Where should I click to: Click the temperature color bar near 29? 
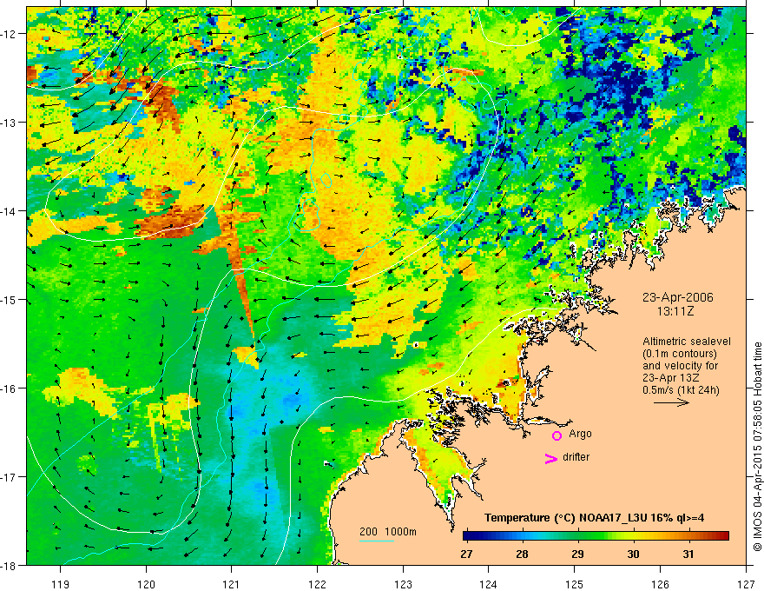(578, 536)
